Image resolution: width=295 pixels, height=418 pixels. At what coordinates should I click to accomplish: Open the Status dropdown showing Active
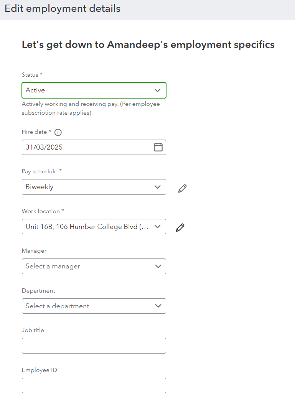[88, 91]
